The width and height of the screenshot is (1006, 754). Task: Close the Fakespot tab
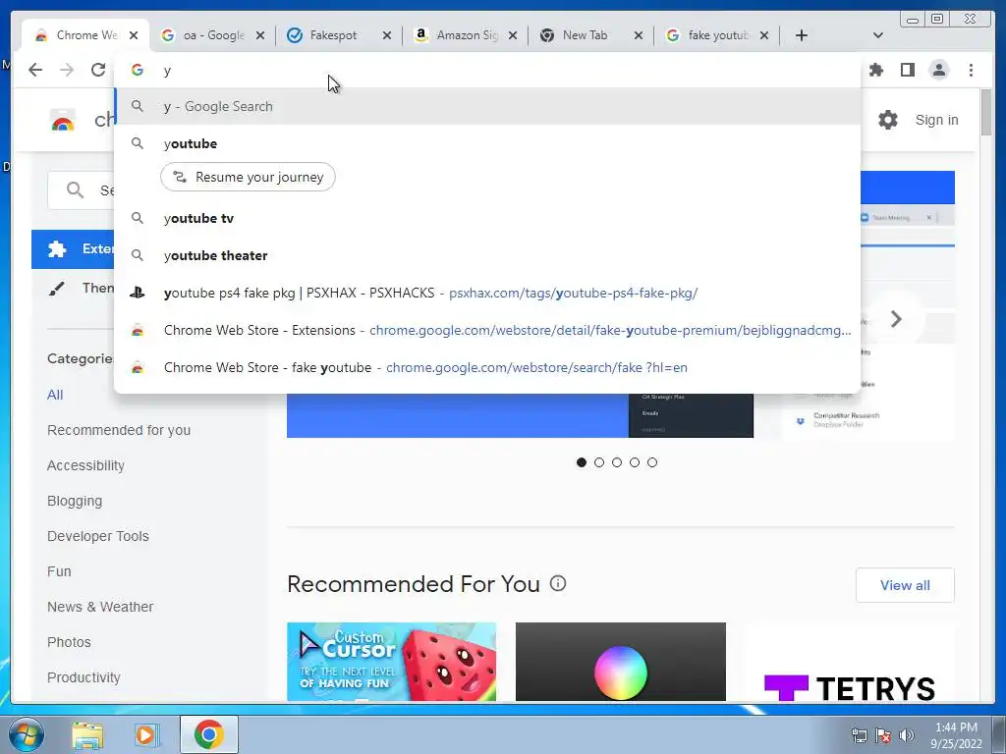tap(387, 35)
